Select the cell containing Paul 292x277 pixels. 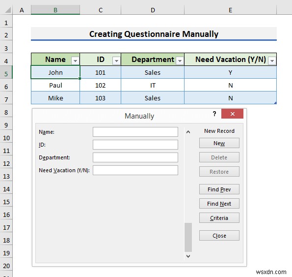click(55, 85)
